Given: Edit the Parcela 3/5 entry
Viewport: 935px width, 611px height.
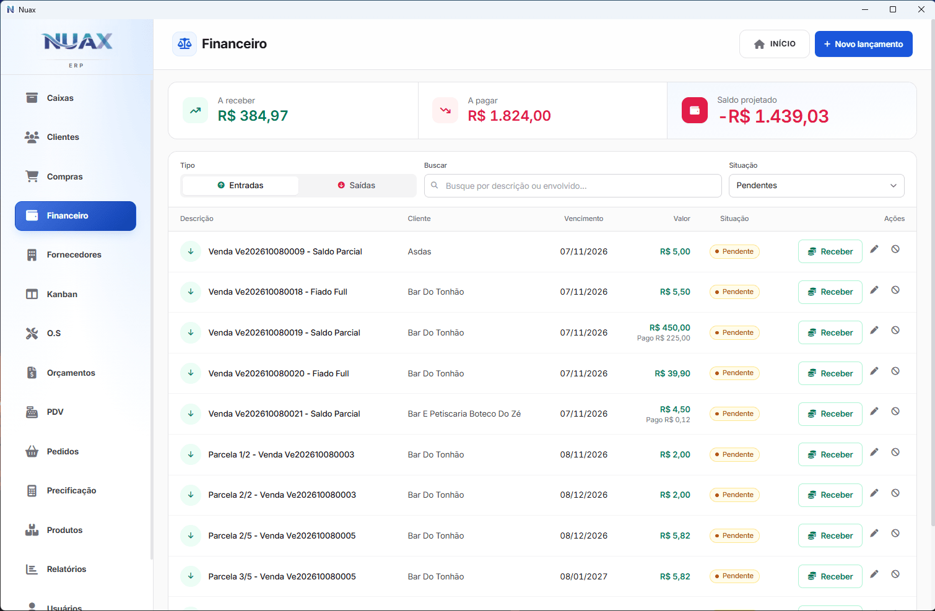Looking at the screenshot, I should coord(874,574).
